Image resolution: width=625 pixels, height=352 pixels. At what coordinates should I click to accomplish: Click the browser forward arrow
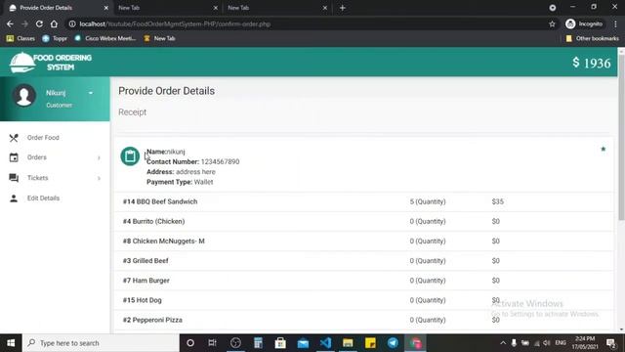click(24, 23)
